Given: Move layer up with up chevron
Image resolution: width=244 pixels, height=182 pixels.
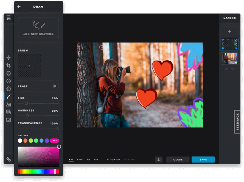Looking at the screenshot, I should click(227, 69).
